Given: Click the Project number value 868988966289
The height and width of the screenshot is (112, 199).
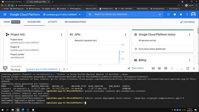Looking at the screenshot, I should coord(17,58).
